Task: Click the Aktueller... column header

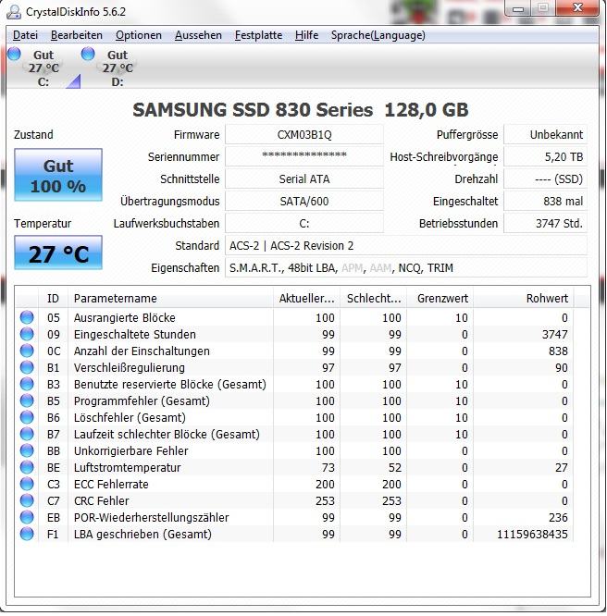Action: [x=306, y=298]
